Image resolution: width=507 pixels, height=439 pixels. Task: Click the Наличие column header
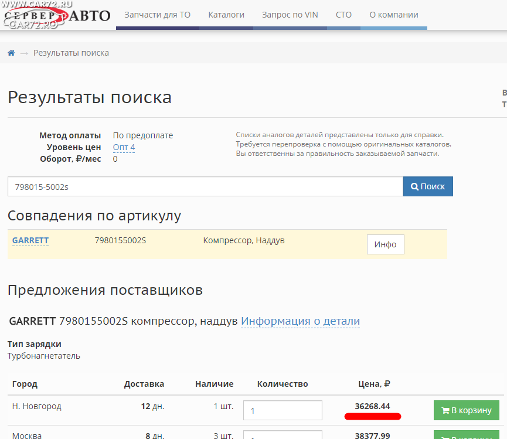pos(215,384)
